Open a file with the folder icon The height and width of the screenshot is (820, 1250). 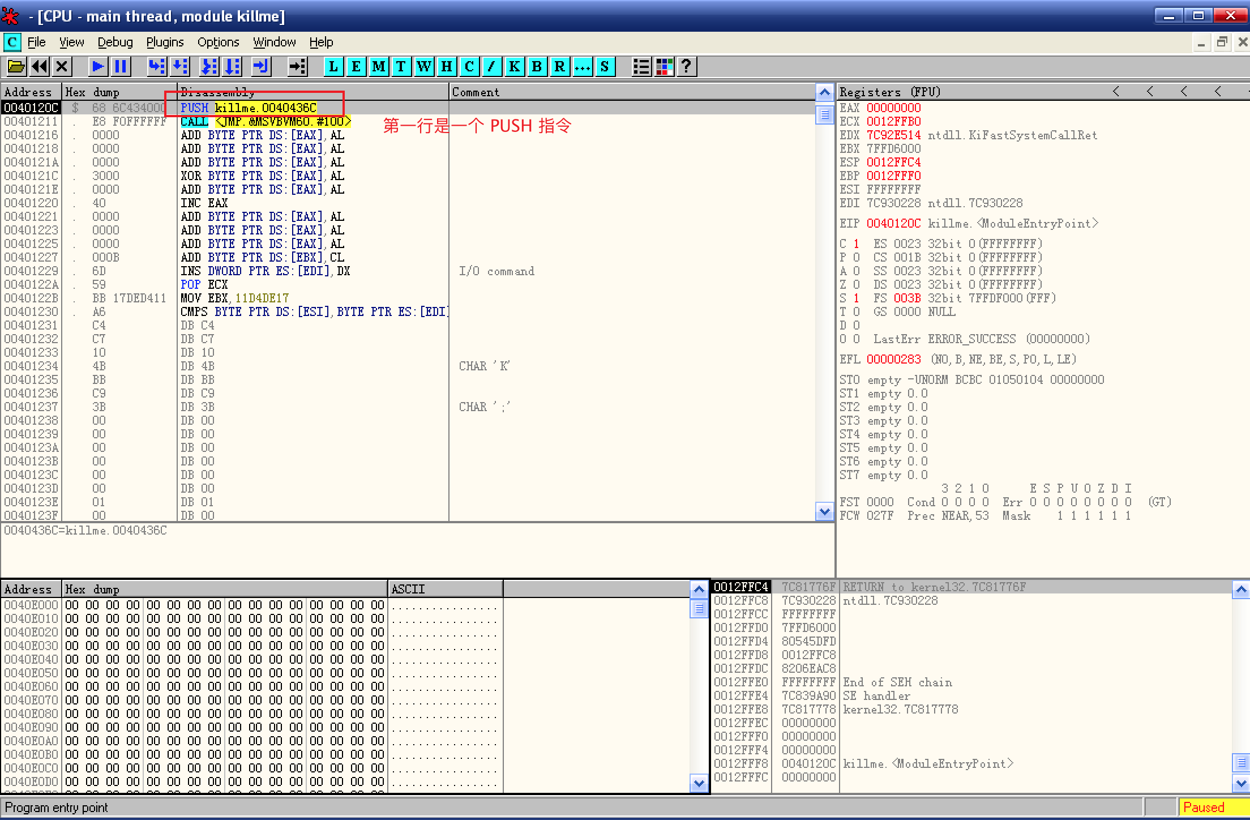16,67
